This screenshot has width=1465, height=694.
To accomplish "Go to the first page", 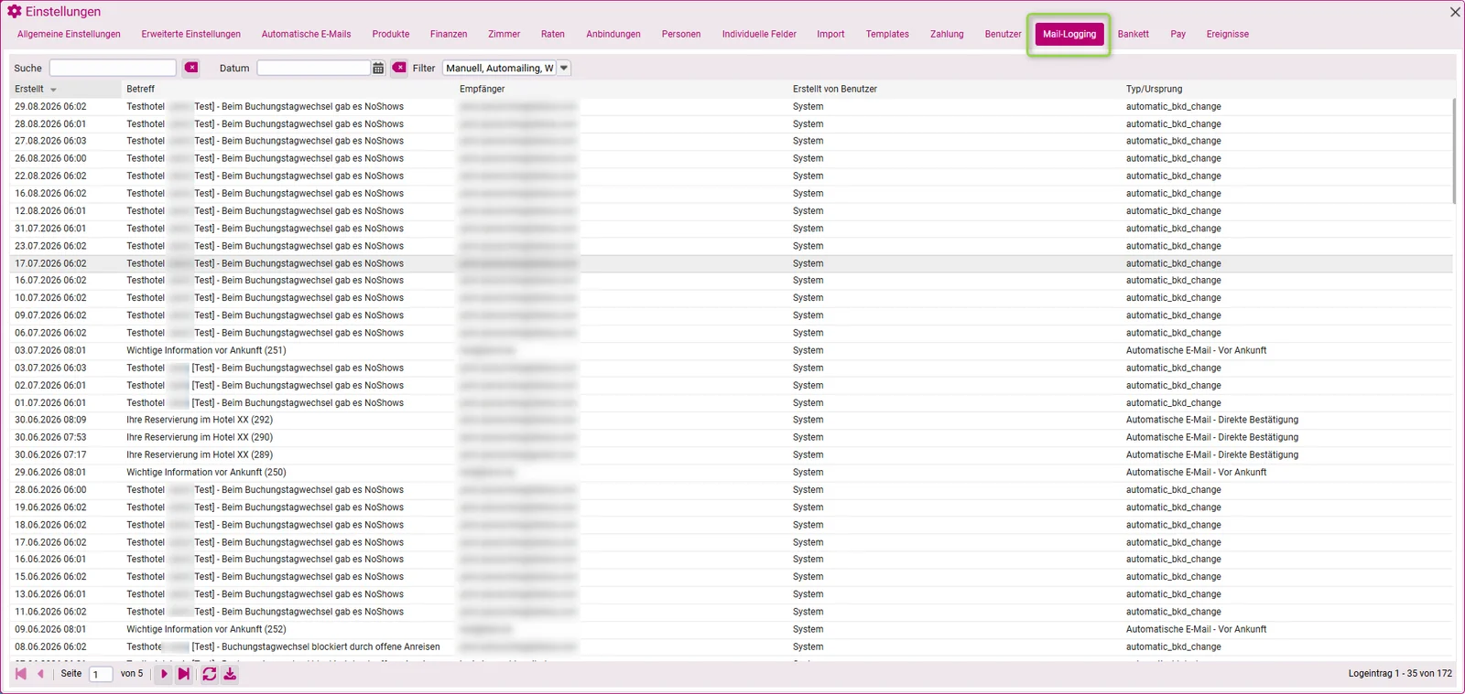I will tap(20, 674).
